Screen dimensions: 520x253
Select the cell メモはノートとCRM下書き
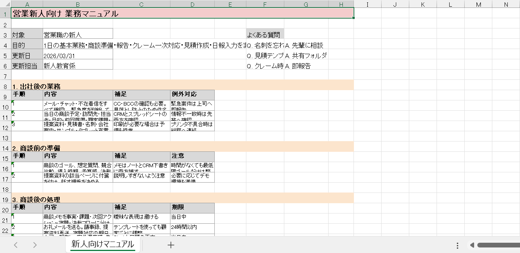141,167
